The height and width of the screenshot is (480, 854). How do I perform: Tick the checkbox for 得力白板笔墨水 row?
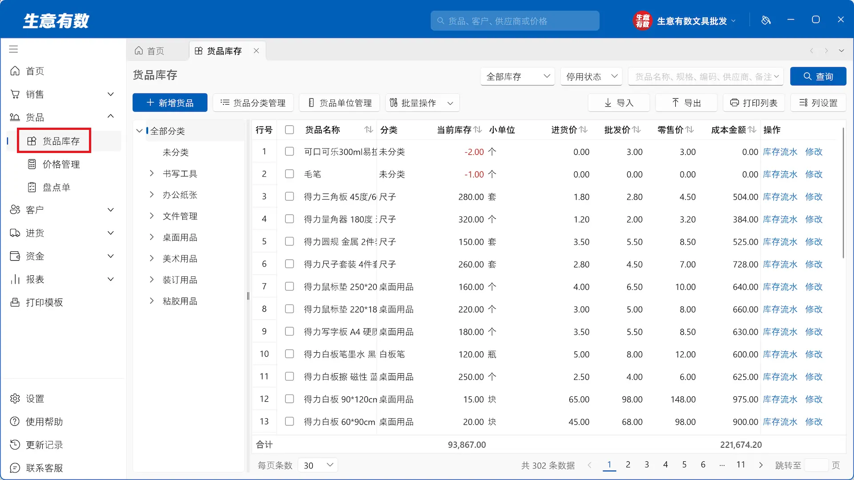point(290,354)
